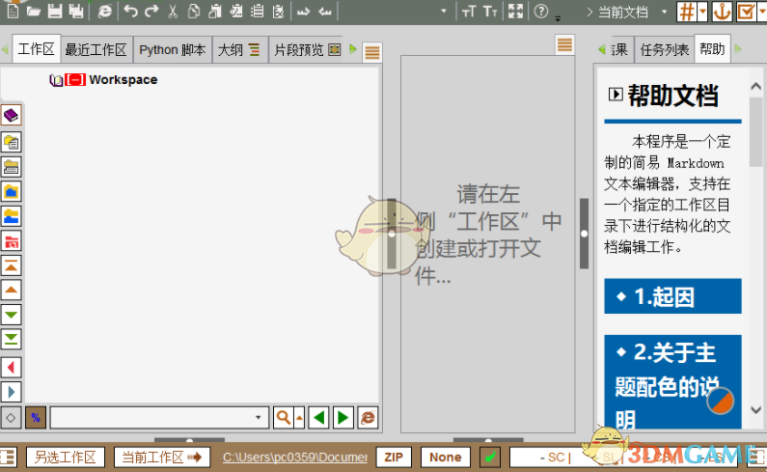The width and height of the screenshot is (767, 472).
Task: Decrease font size with the smaller-T icon
Action: [490, 12]
